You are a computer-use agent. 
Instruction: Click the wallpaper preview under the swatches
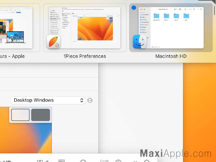click(26, 138)
